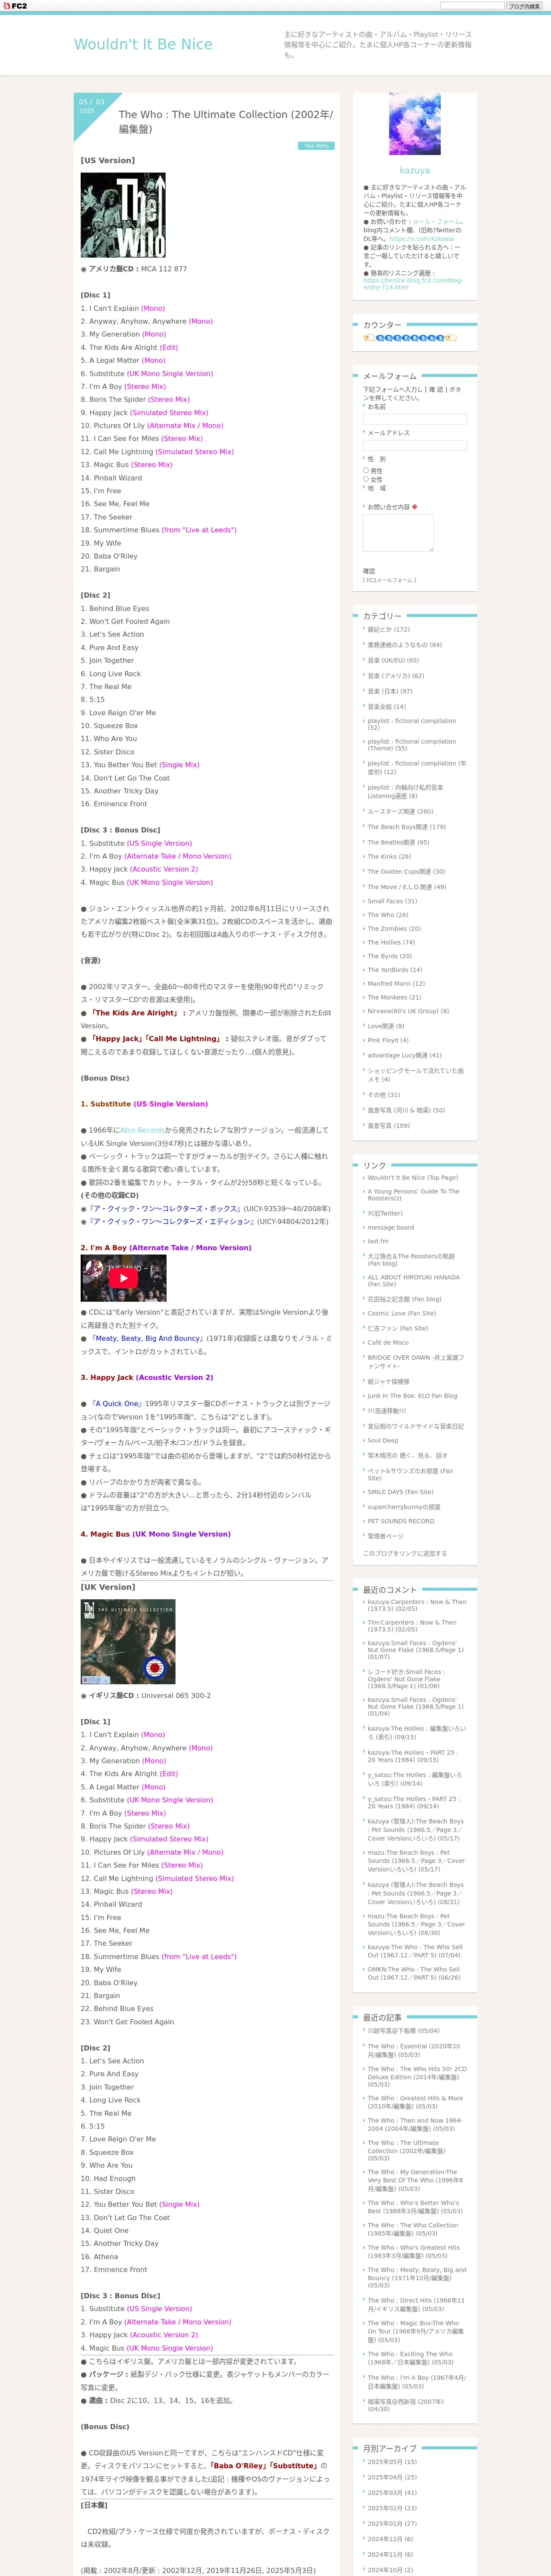Open the Pink Floyd (4) category
The width and height of the screenshot is (551, 2576).
click(x=388, y=1040)
